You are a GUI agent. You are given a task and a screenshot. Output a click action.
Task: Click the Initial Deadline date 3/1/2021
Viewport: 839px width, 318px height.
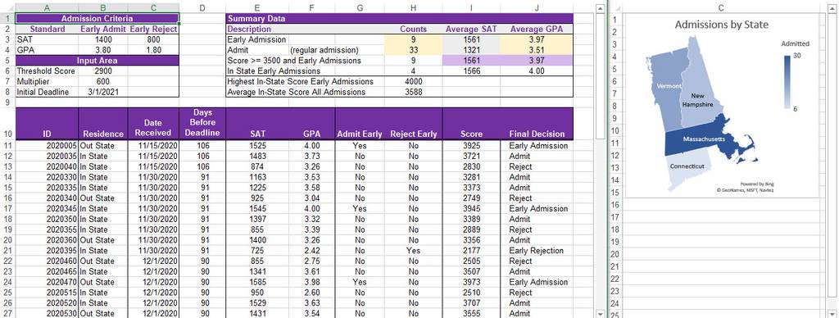pos(102,92)
